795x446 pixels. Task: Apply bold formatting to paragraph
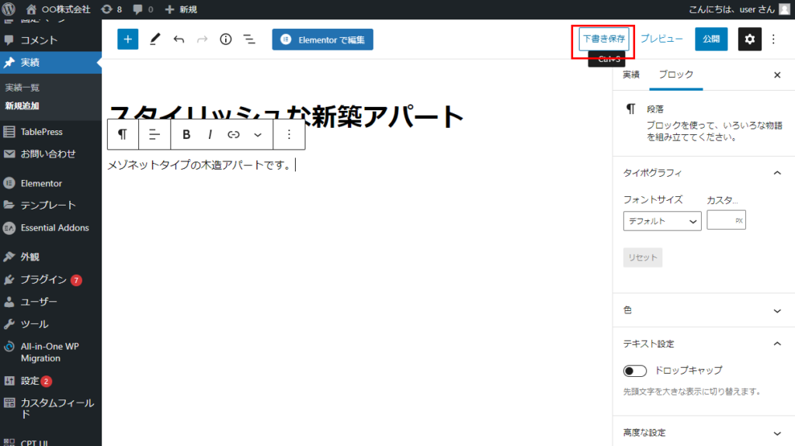pos(186,134)
